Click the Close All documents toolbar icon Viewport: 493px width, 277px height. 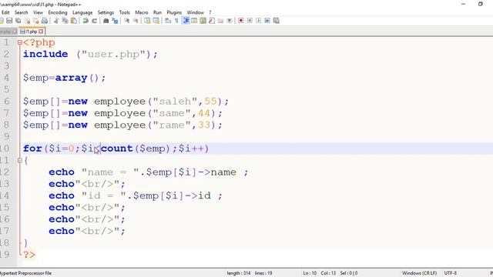36,21
